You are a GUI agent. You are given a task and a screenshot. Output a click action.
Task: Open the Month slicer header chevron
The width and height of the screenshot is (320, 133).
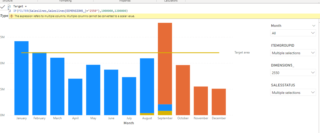tap(313, 26)
